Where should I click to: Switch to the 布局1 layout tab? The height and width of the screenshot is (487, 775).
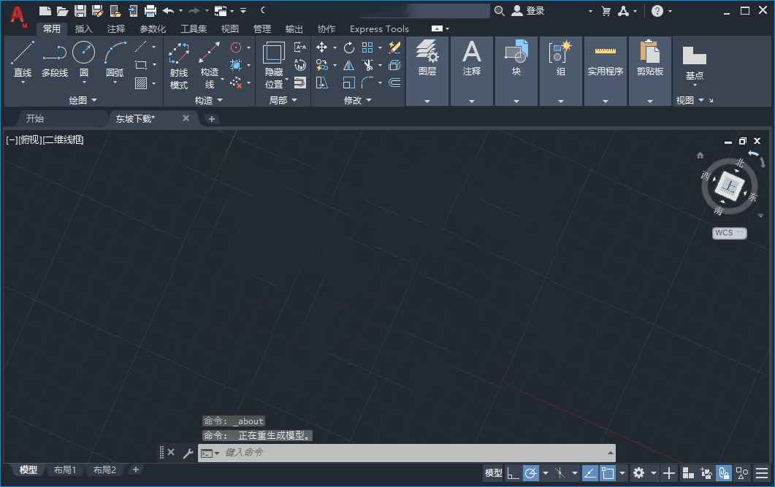click(65, 469)
